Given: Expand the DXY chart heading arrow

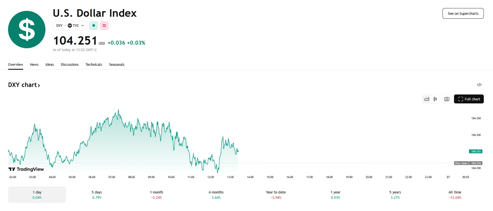Looking at the screenshot, I should pyautogui.click(x=39, y=85).
